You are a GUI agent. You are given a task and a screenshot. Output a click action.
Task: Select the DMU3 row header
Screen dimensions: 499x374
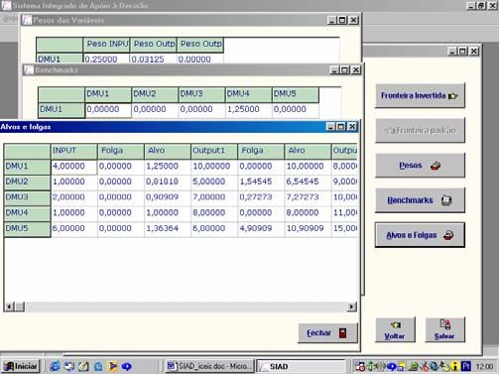tap(27, 197)
